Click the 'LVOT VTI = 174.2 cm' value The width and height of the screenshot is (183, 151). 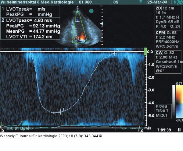click(29, 37)
